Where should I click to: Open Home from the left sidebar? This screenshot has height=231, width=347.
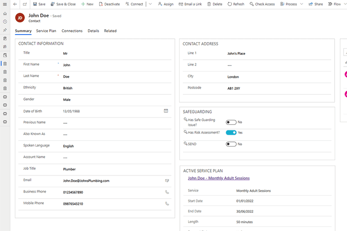click(5, 13)
